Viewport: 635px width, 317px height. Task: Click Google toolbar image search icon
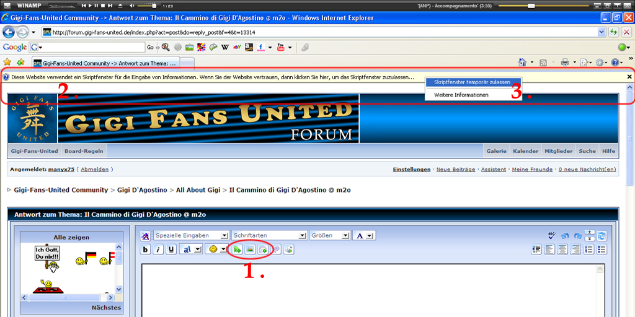[x=189, y=47]
